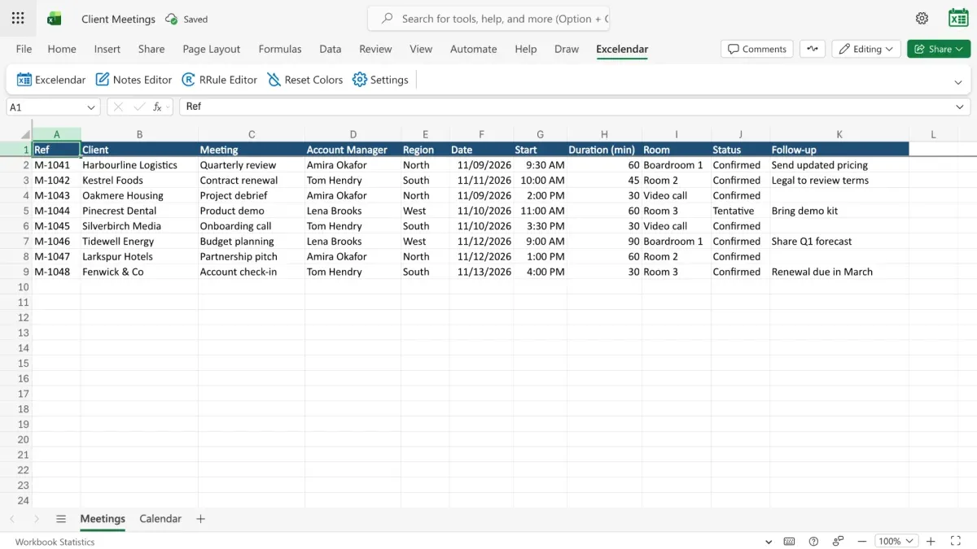Select cell M-1046
The image size is (977, 549).
click(x=56, y=242)
